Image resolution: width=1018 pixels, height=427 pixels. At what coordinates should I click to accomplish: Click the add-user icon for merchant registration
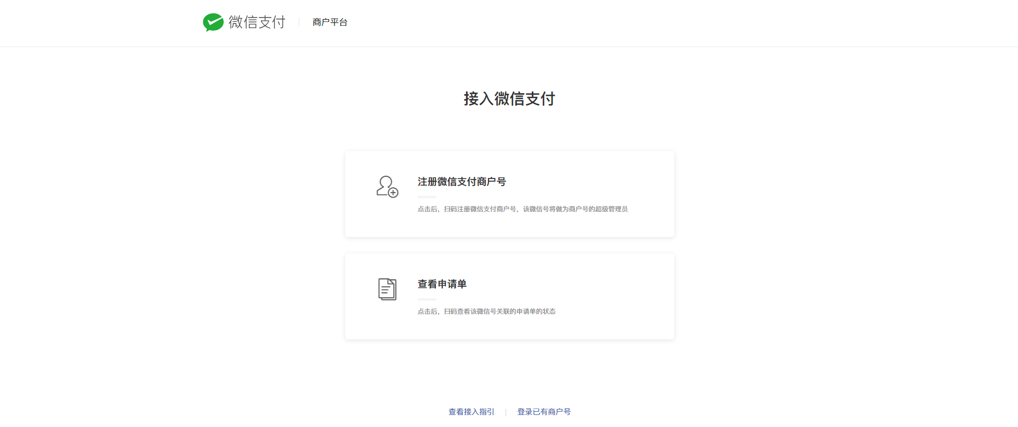[387, 187]
